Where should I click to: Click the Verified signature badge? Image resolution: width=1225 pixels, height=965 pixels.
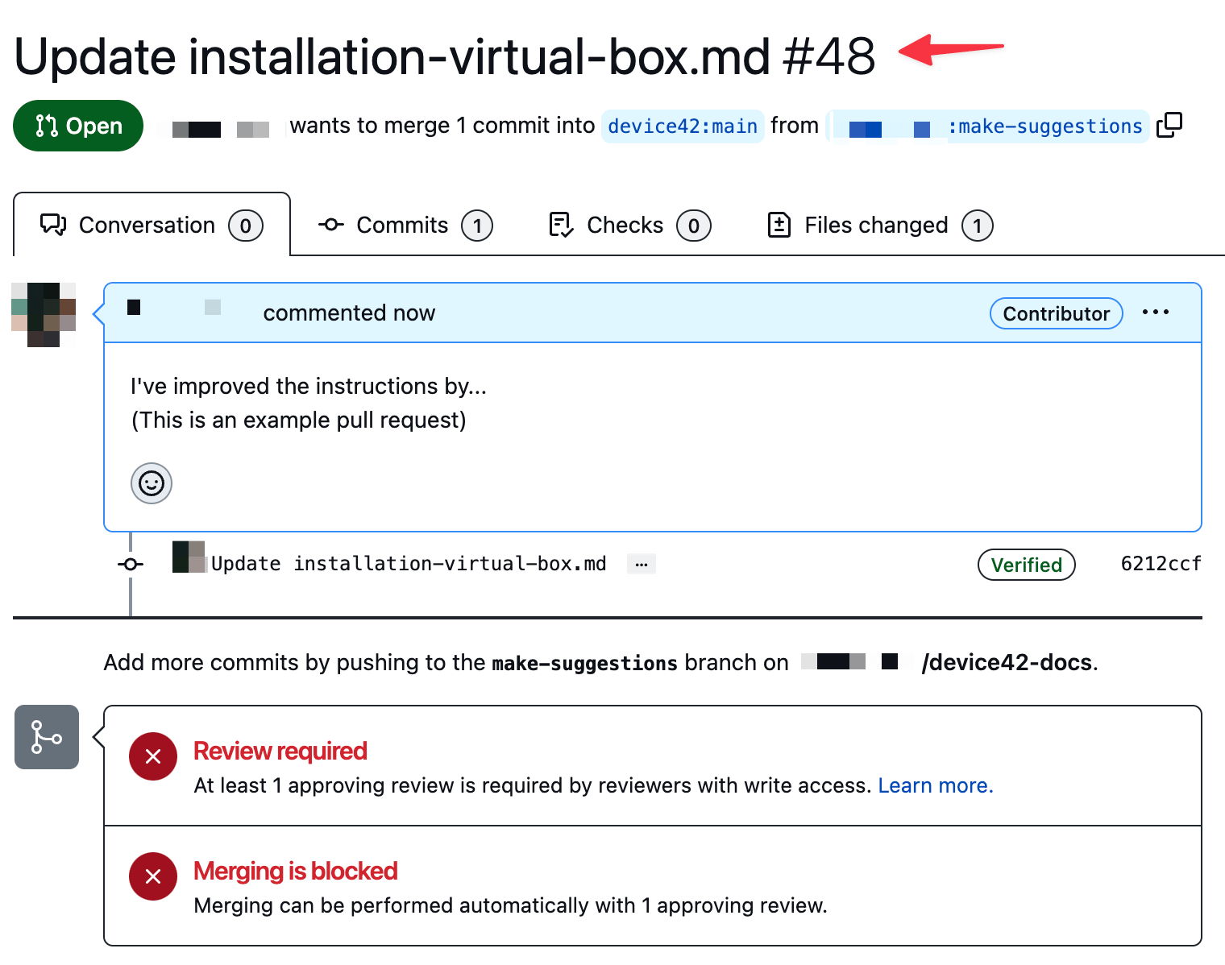click(1026, 565)
